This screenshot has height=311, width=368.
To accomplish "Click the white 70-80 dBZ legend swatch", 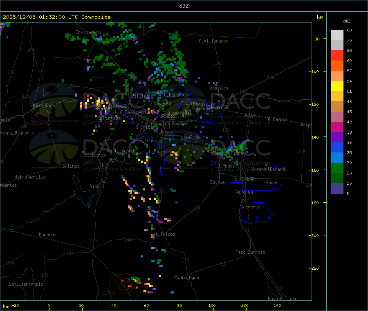I will [337, 35].
